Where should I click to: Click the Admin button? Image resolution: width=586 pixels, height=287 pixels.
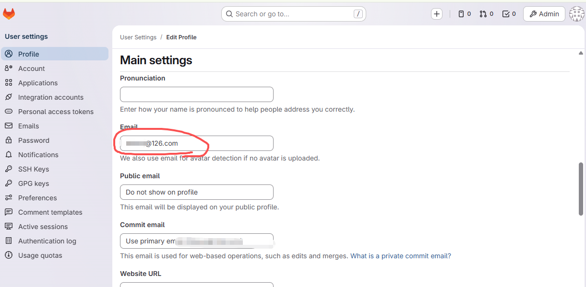pyautogui.click(x=544, y=14)
